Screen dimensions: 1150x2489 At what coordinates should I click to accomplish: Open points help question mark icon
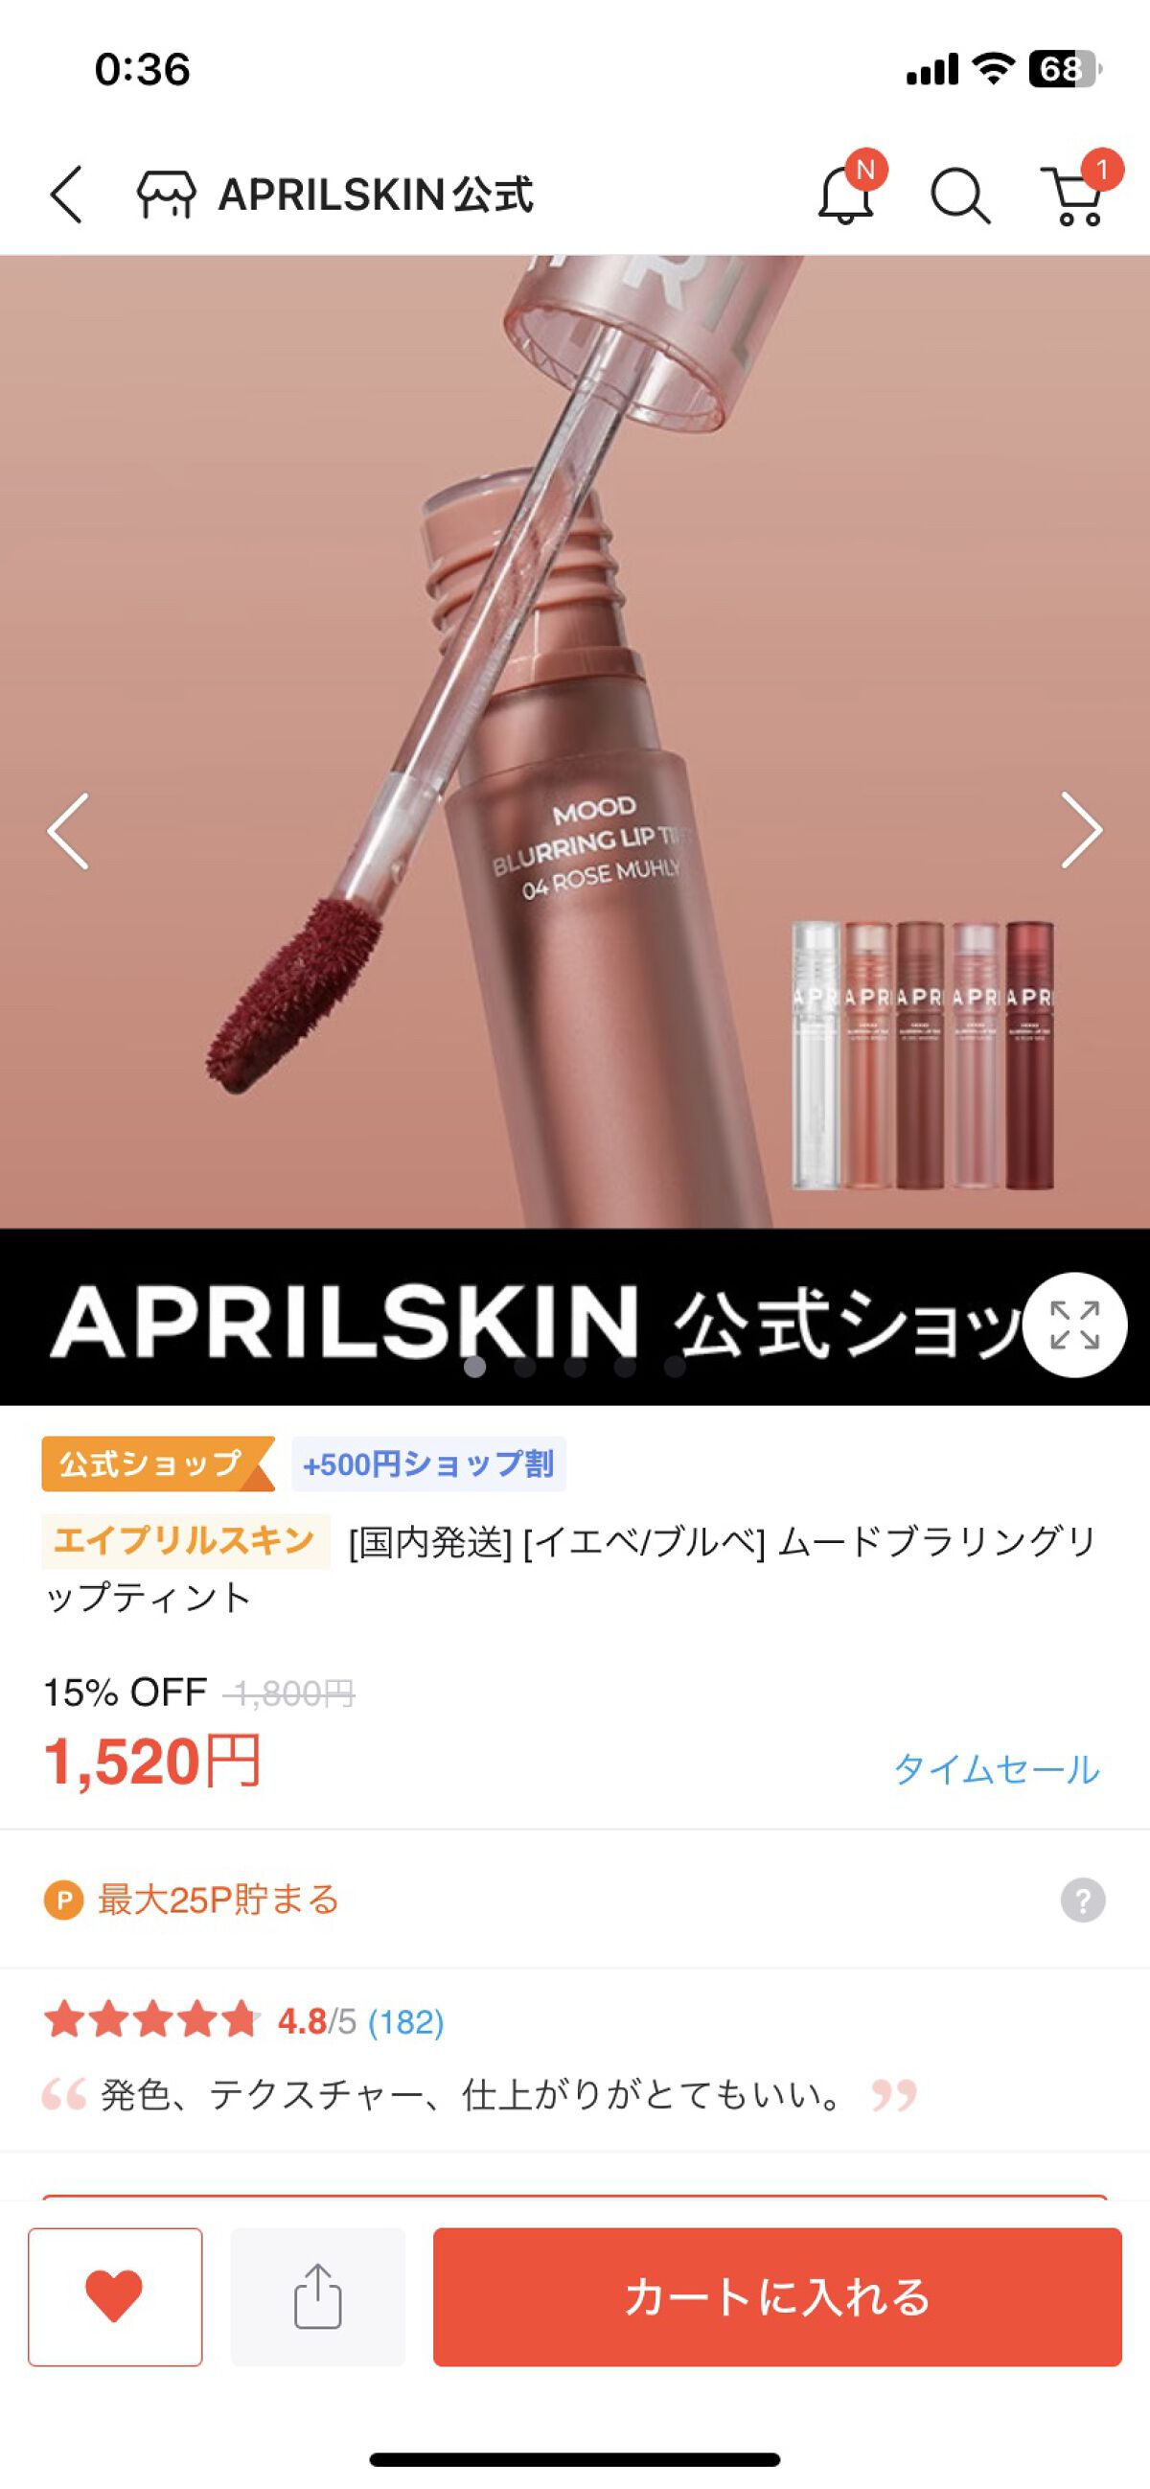pyautogui.click(x=1082, y=1901)
